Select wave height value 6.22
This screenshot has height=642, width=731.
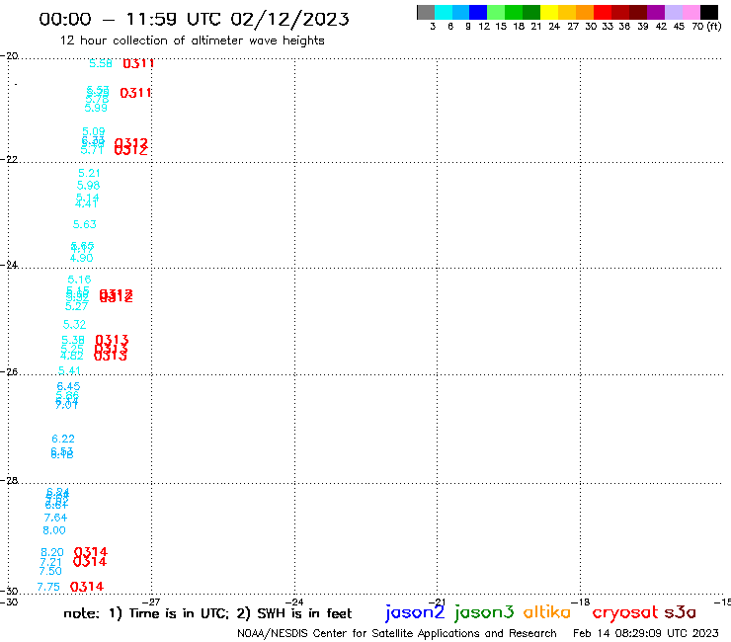(x=63, y=439)
